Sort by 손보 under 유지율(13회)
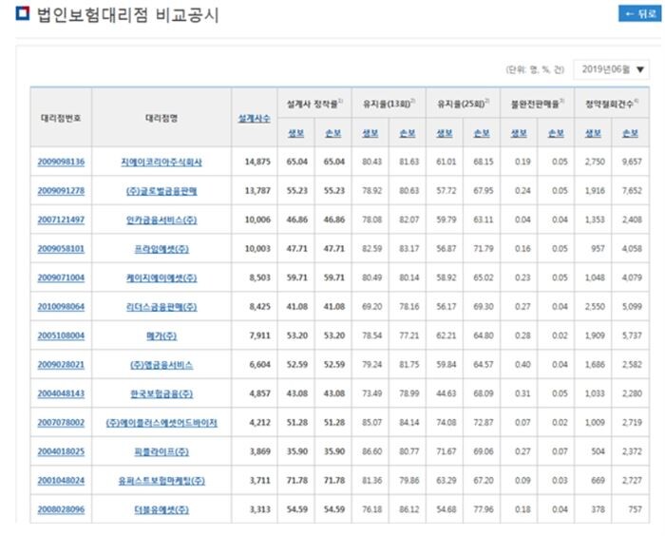The width and height of the screenshot is (665, 536). [408, 133]
